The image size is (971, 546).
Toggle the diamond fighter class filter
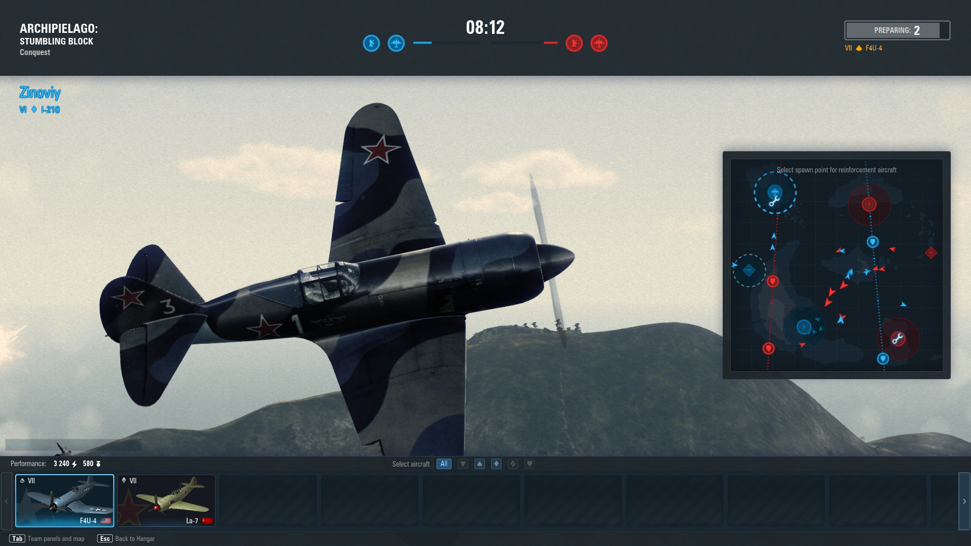496,464
